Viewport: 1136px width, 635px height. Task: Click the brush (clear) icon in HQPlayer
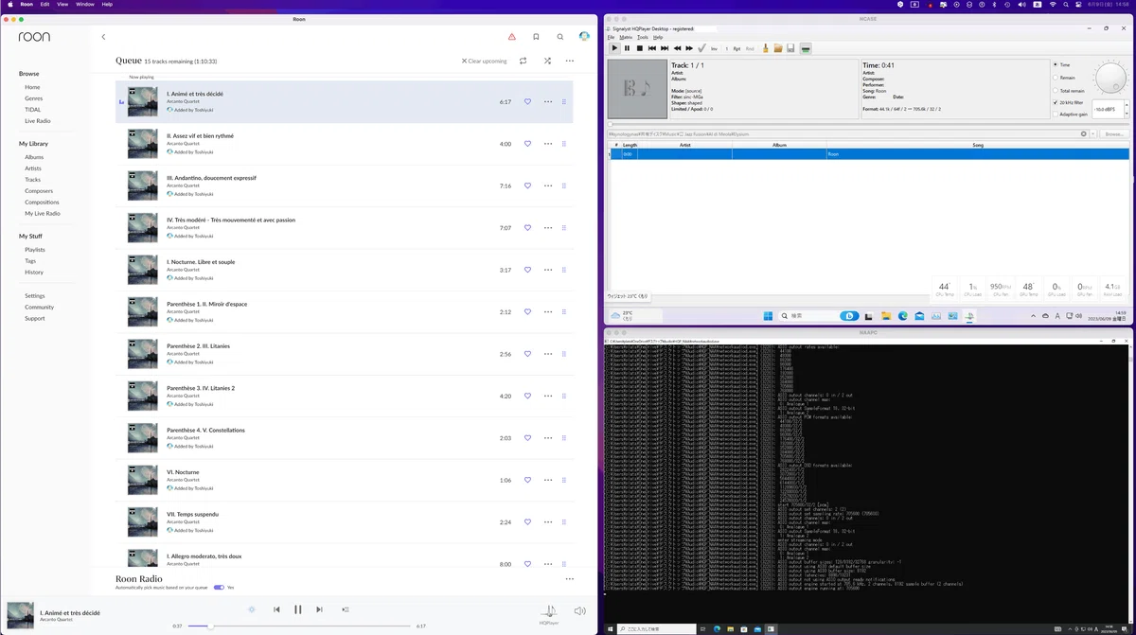[765, 48]
